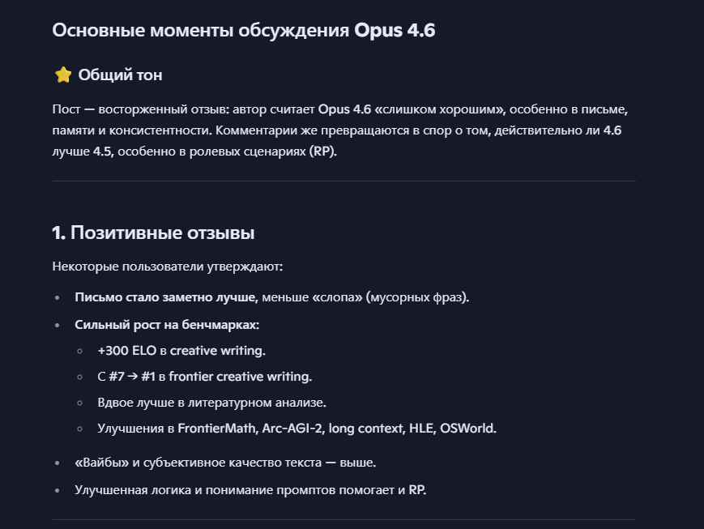Image resolution: width=704 pixels, height=529 pixels.
Task: Click the heading Основные моменты обсуждения Opus 4.6
Action: click(243, 31)
